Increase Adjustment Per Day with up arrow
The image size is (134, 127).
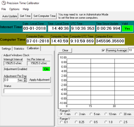coord(25,79)
